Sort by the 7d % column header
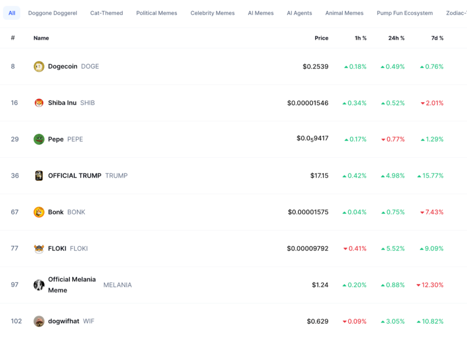 (437, 38)
